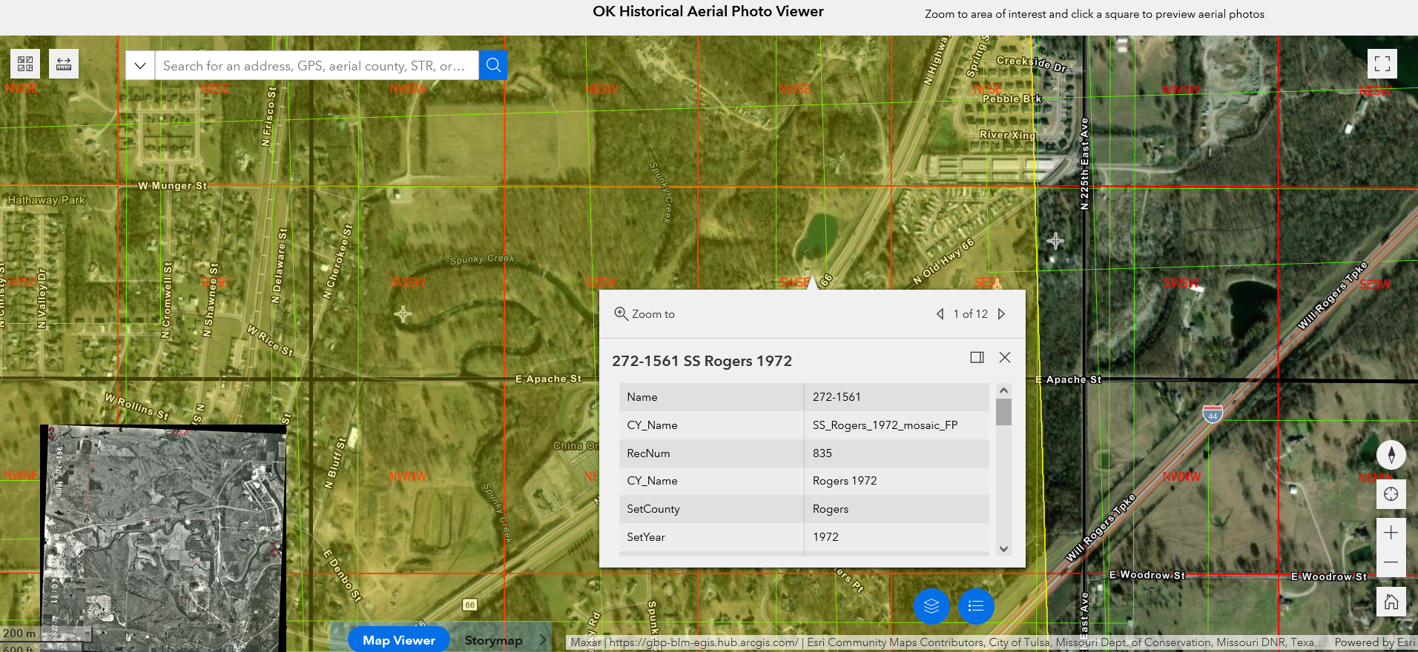Screen dimensions: 1418x652
Task: Switch to Storymap tab
Action: pyautogui.click(x=493, y=640)
